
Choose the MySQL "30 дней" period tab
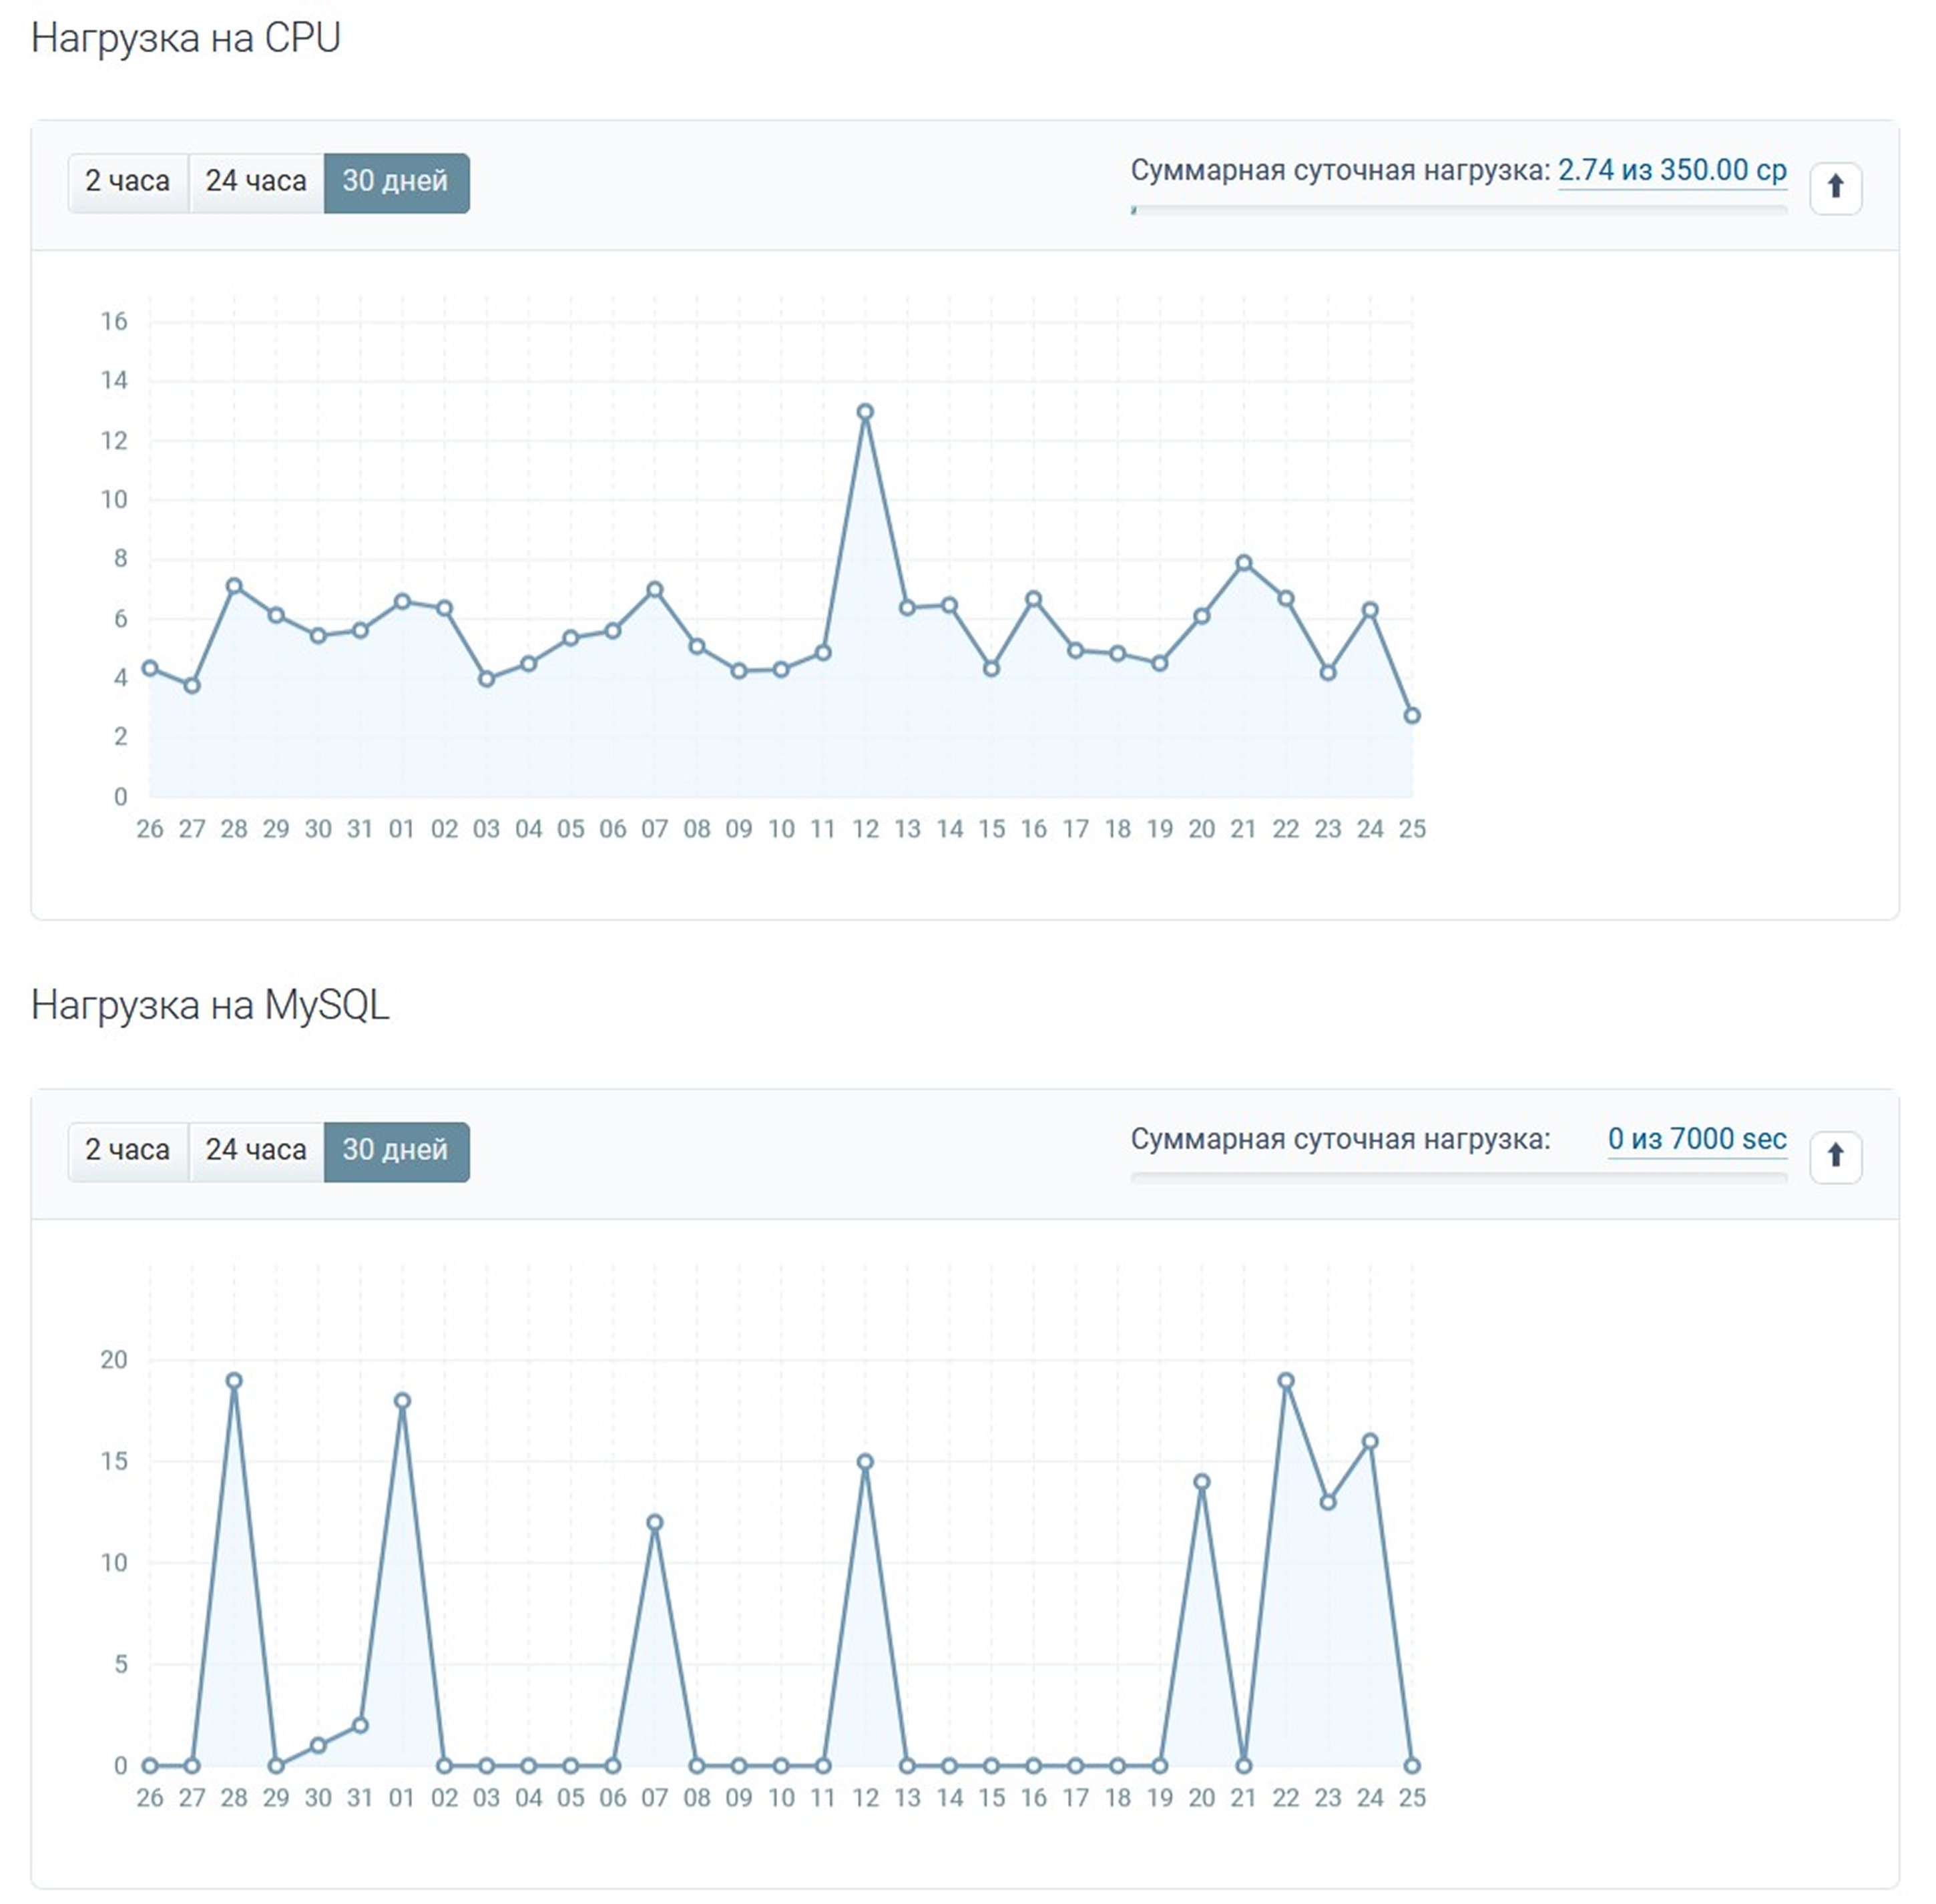396,1151
